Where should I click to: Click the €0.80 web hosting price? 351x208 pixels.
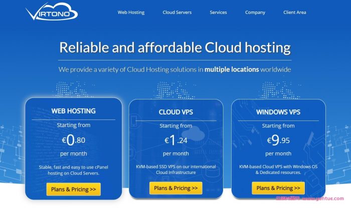click(x=73, y=140)
